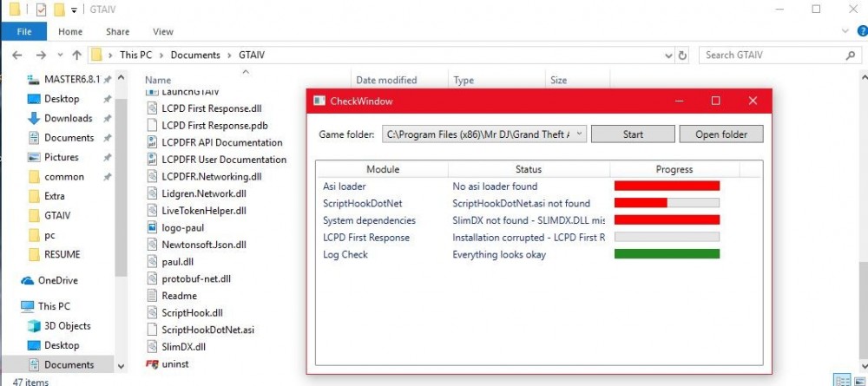This screenshot has height=386, width=868.
Task: Open the Game folder path dropdown
Action: (x=578, y=134)
